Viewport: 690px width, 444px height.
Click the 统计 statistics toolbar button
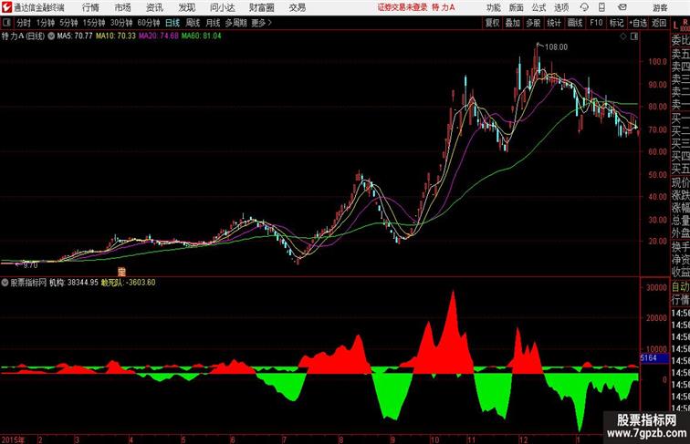click(x=554, y=23)
